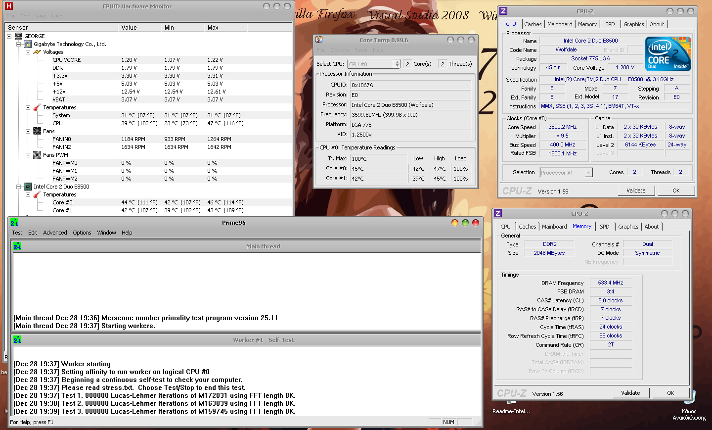Open the Recycle Bin desktop icon
The height and width of the screenshot is (430, 712).
pos(689,405)
